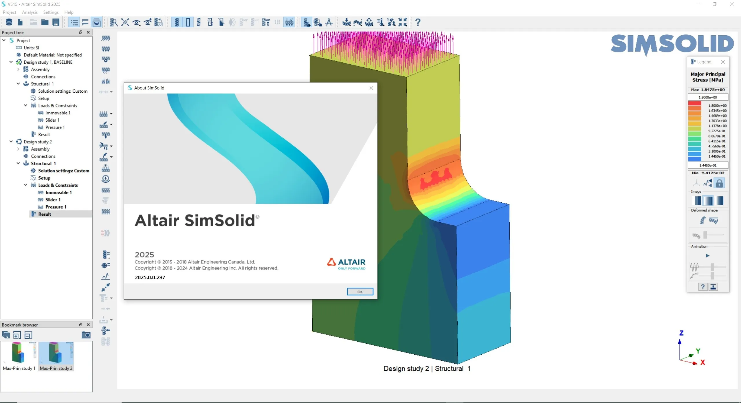Click the gravity load icon with down arrow
This screenshot has height=403, width=741.
106,135
